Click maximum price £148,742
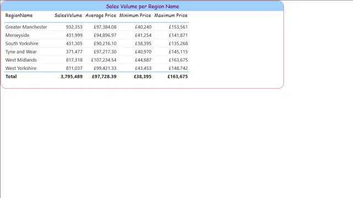This screenshot has height=198, width=353. pyautogui.click(x=178, y=68)
